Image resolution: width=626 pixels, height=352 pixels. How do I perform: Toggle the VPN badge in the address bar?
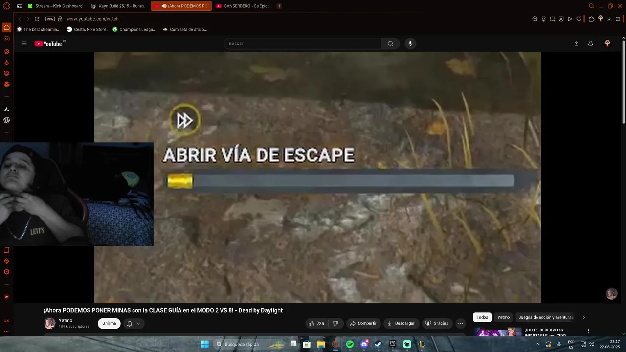click(50, 19)
